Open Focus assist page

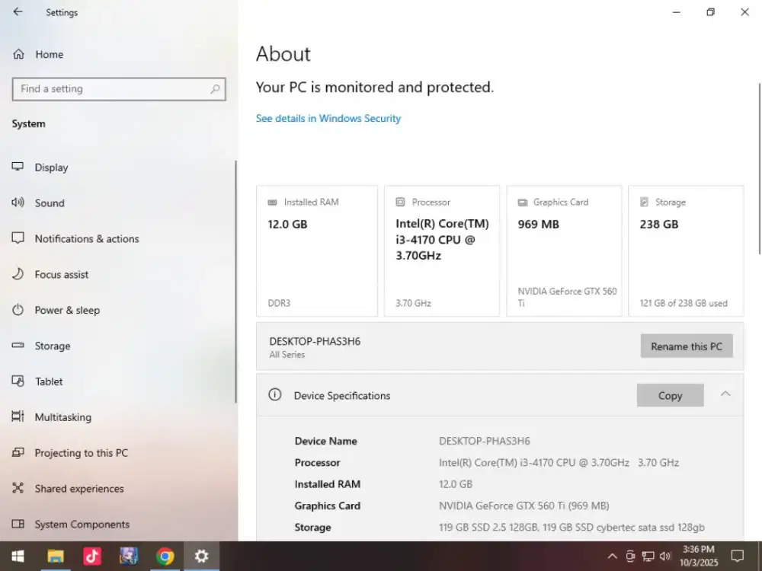pos(61,275)
